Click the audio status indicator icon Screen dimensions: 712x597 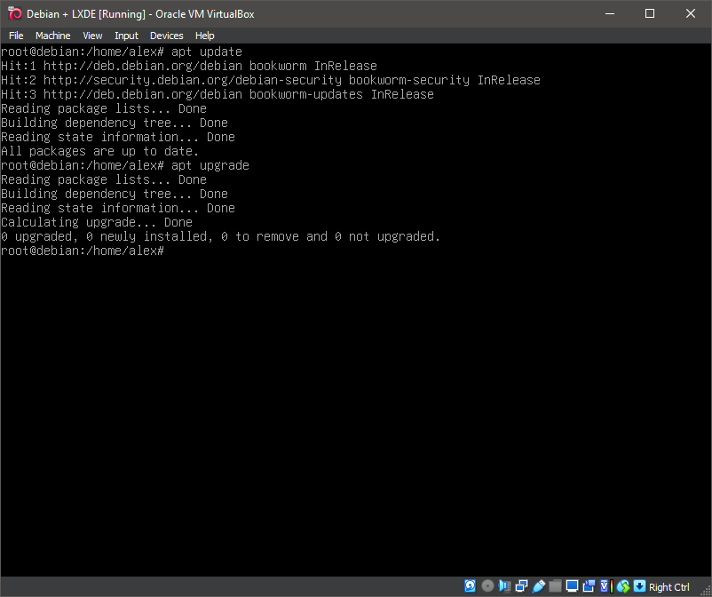coord(504,586)
